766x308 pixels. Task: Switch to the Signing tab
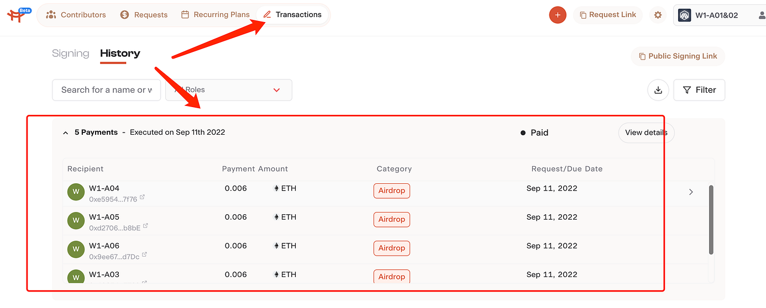click(71, 54)
